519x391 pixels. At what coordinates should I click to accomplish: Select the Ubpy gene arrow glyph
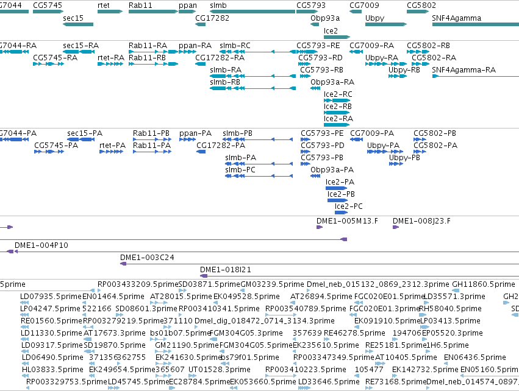point(386,24)
